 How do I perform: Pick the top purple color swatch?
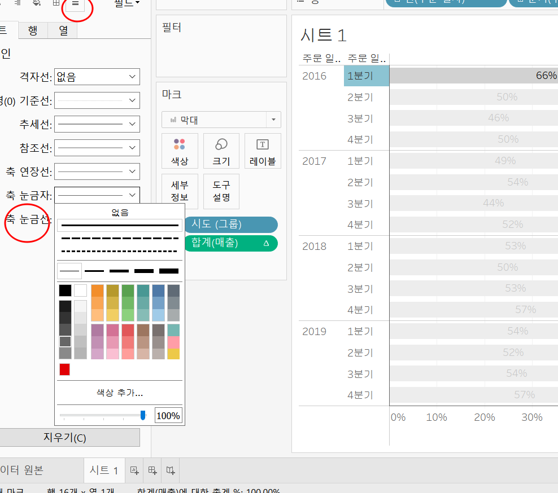point(97,330)
